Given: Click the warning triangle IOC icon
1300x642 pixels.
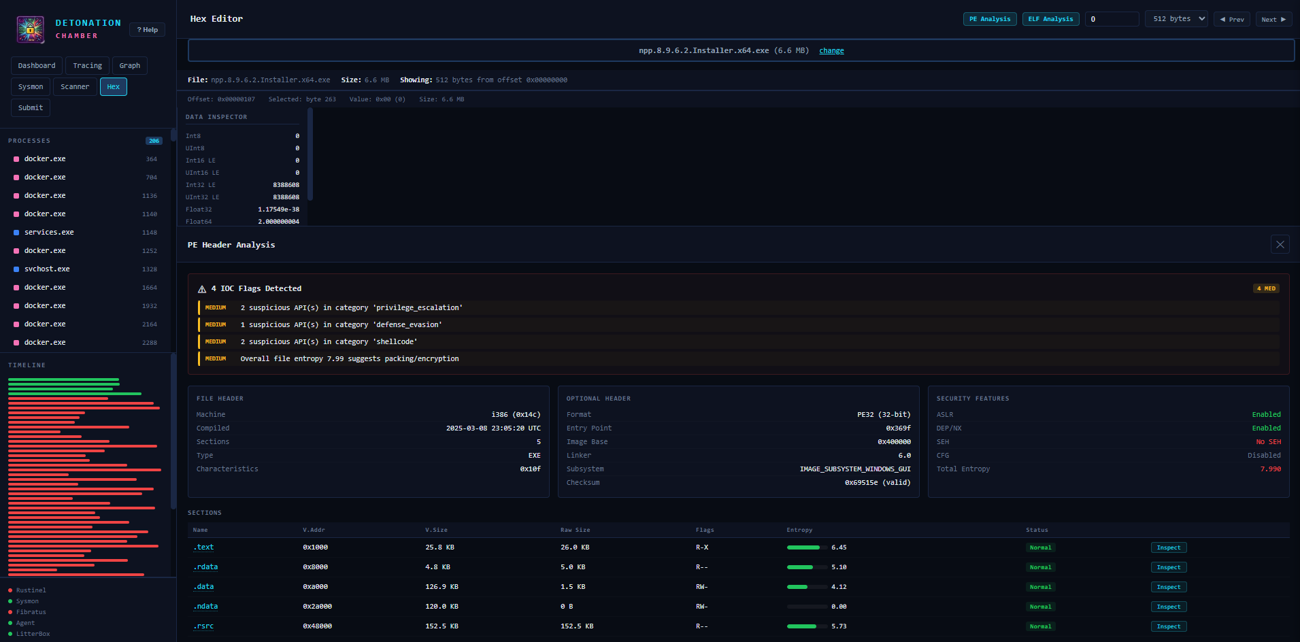Looking at the screenshot, I should coord(202,289).
